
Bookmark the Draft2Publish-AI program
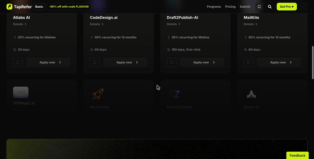[x=172, y=62]
